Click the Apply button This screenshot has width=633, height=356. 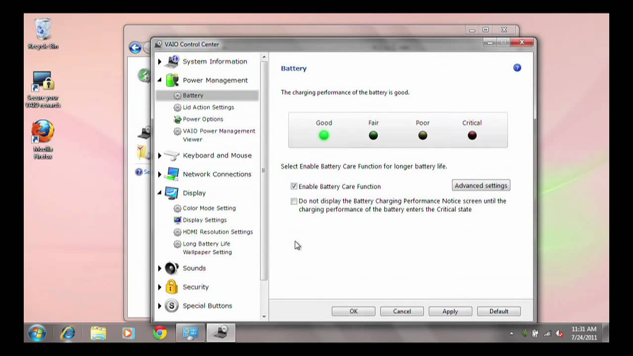(x=450, y=311)
